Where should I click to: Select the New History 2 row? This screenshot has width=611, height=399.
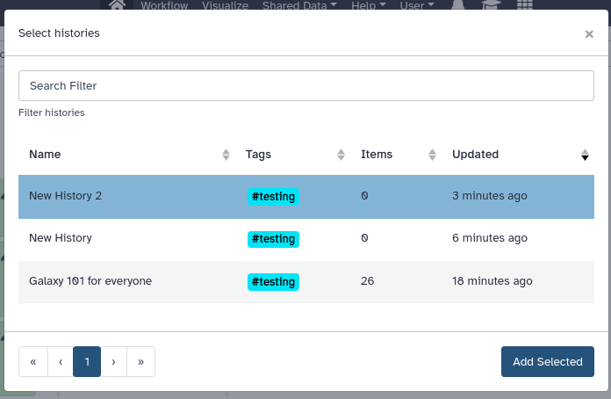coord(306,197)
